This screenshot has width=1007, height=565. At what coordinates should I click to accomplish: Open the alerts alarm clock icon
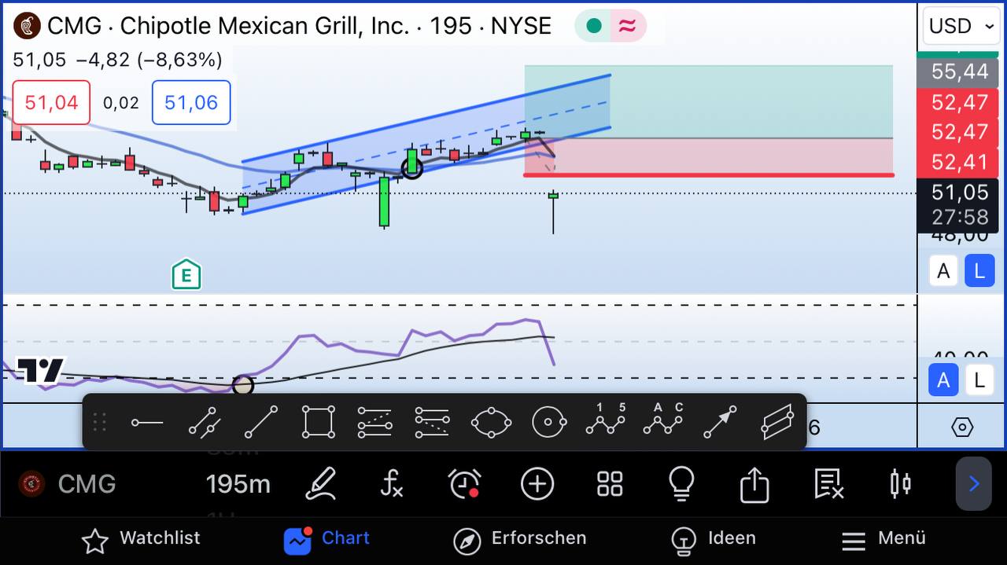(x=464, y=483)
